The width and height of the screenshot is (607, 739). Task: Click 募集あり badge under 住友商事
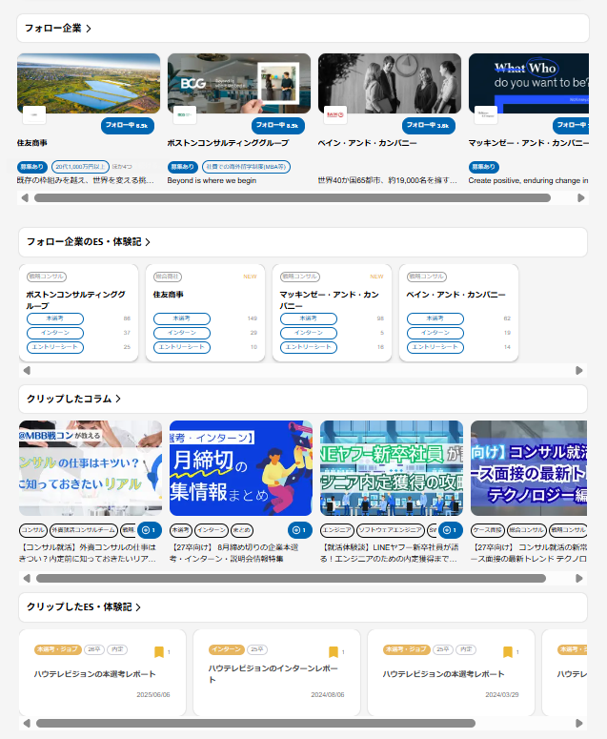32,167
